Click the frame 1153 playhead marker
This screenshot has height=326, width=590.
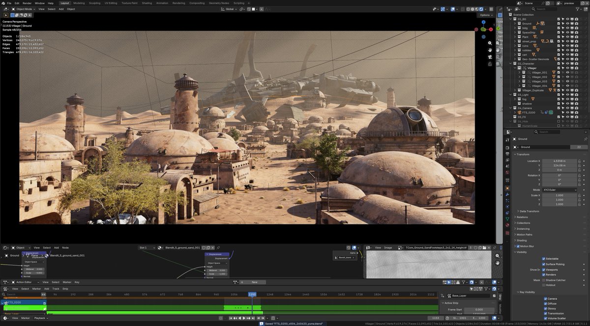252,294
